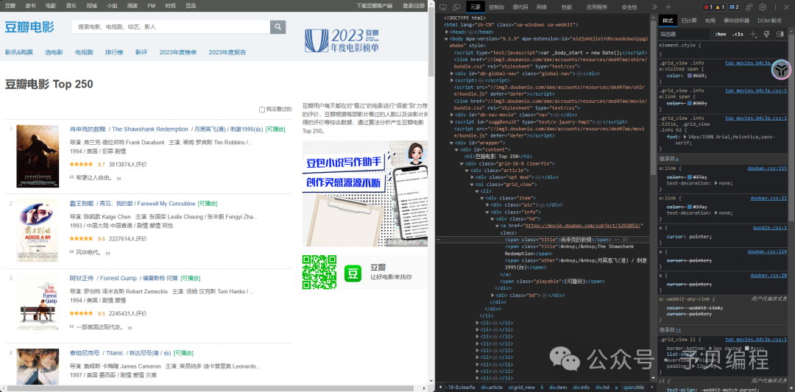Viewport: 795px width, 392px height.
Task: Click the breadcrumb bar right arrow
Action: [653, 387]
